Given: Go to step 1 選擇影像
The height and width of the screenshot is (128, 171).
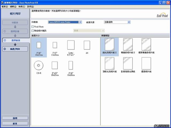Looking at the screenshot, I should pyautogui.click(x=15, y=31).
